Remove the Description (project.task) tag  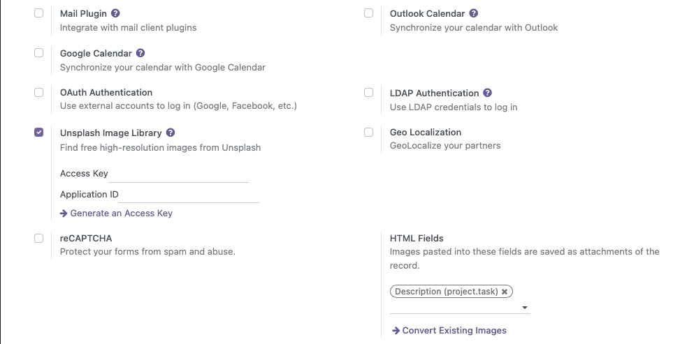(505, 292)
